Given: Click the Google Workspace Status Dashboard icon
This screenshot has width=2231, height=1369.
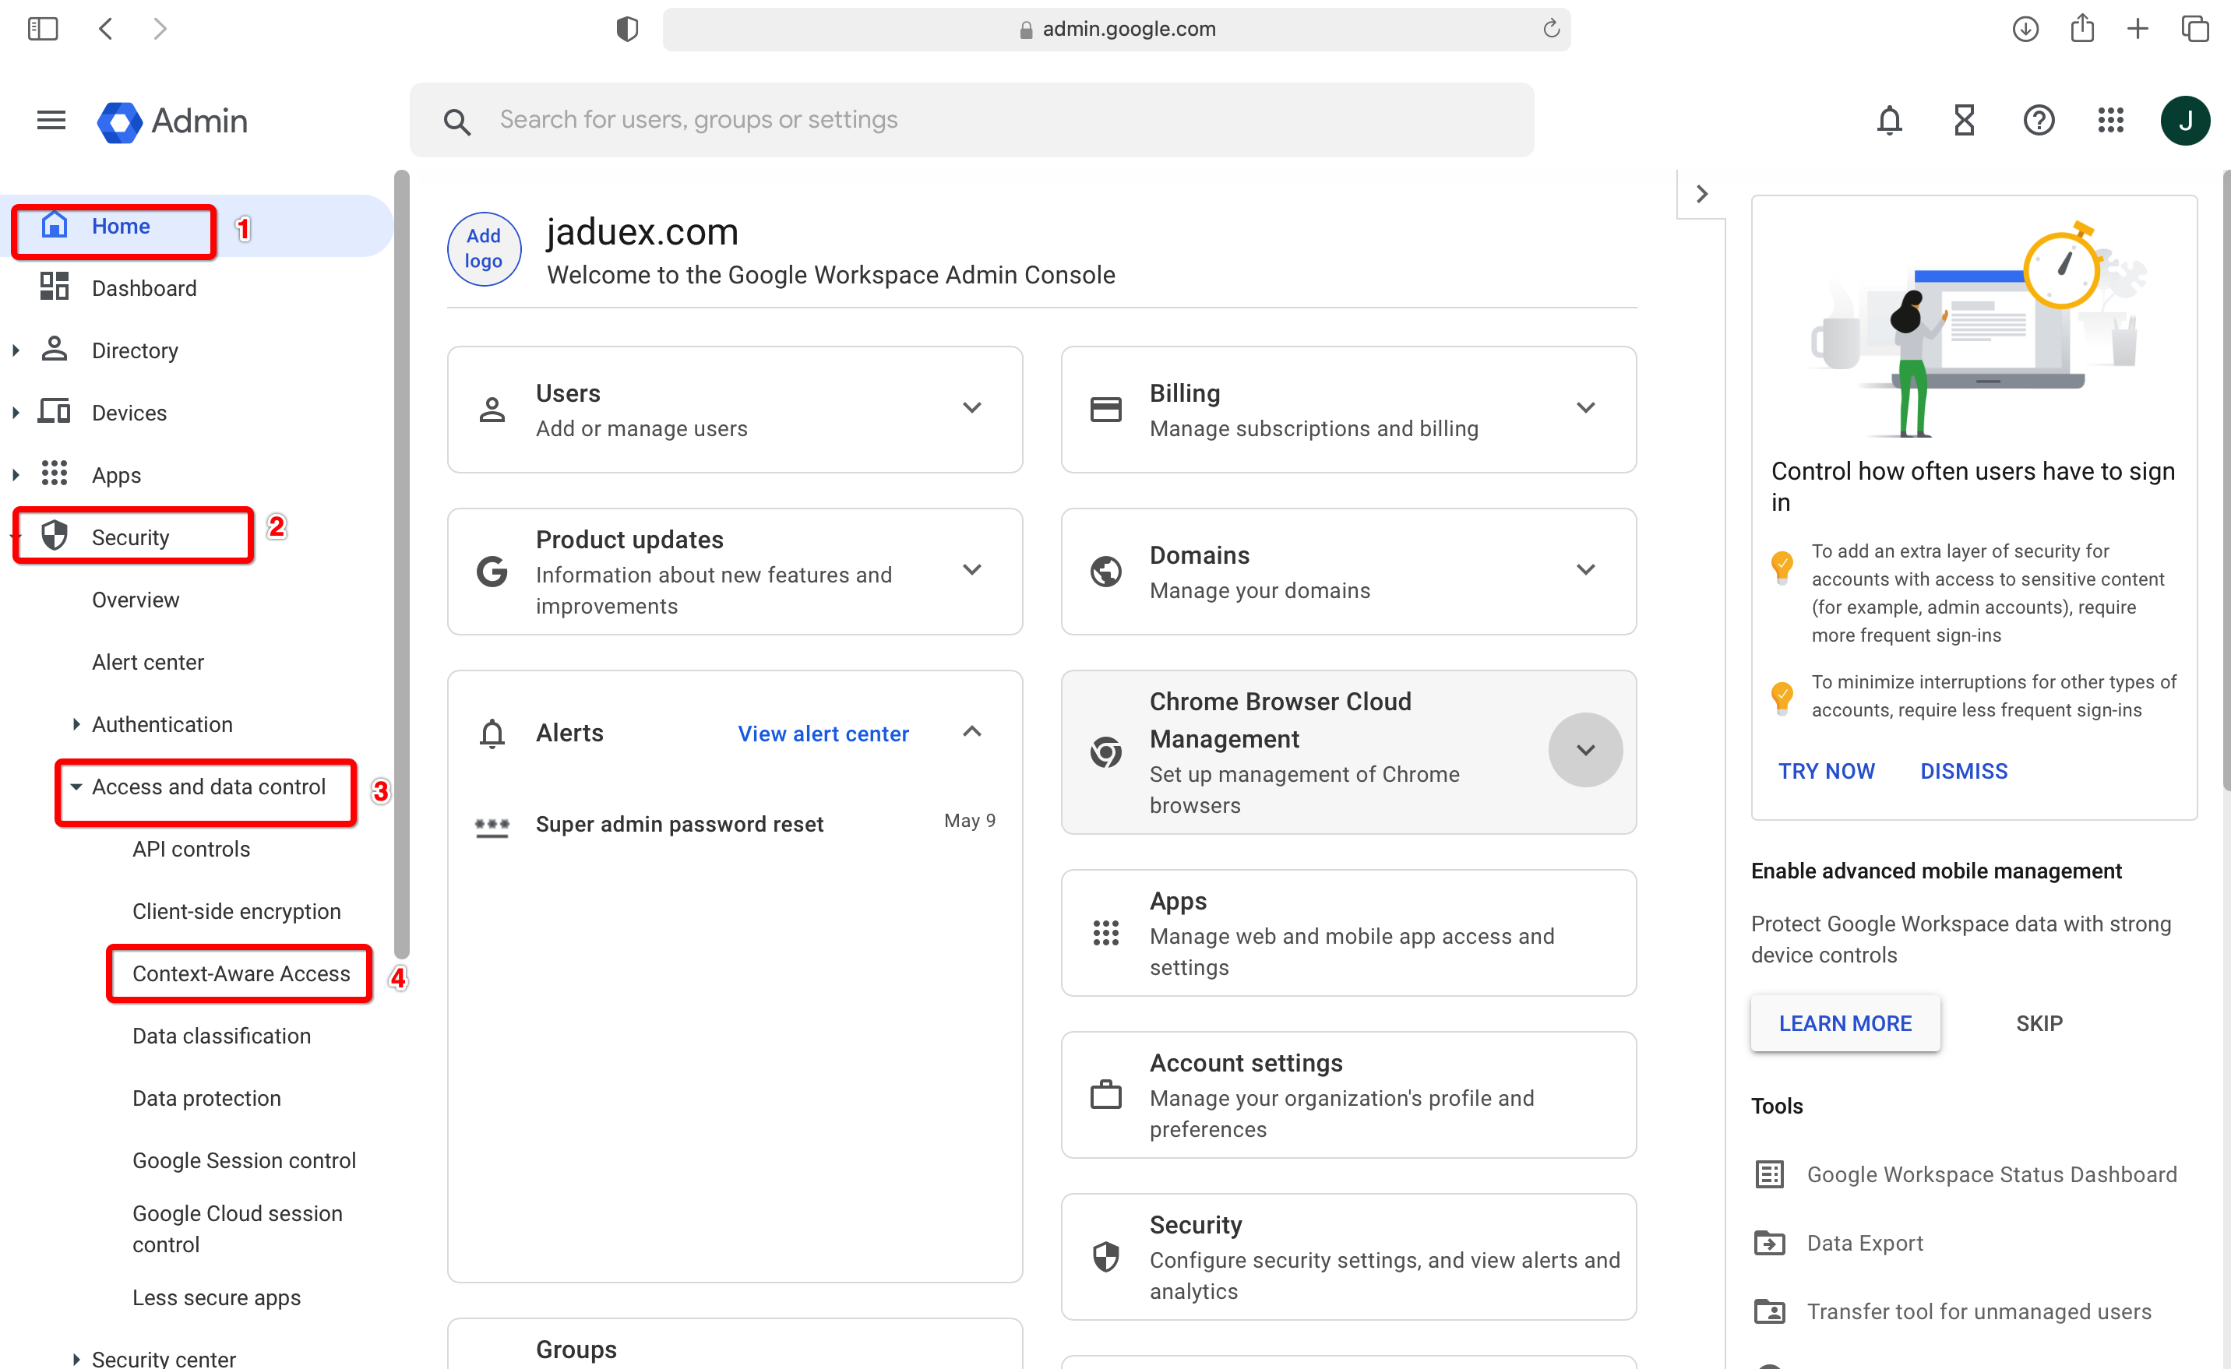Looking at the screenshot, I should [1768, 1174].
